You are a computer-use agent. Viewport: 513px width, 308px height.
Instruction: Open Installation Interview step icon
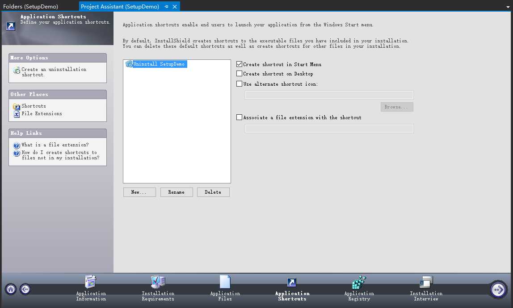pos(426,282)
